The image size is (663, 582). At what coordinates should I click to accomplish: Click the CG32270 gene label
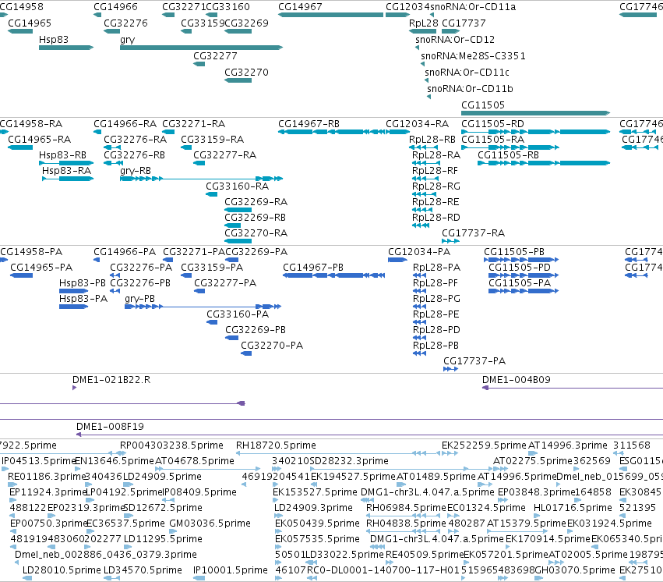pos(246,73)
